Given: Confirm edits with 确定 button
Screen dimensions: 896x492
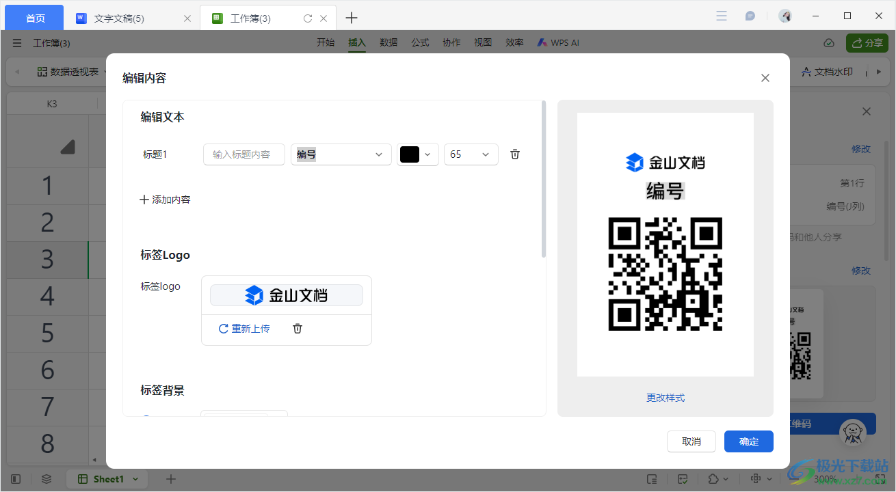Looking at the screenshot, I should click(x=749, y=441).
